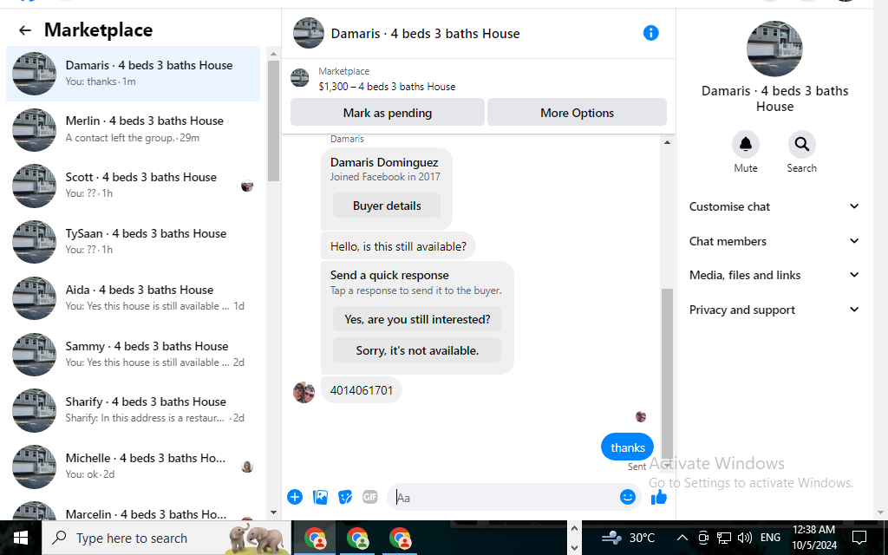Send 'Yes, are you still interested?' response
The image size is (888, 555).
tap(417, 319)
